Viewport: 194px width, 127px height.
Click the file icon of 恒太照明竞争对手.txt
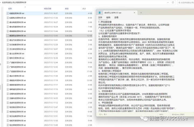pyautogui.click(x=8, y=125)
